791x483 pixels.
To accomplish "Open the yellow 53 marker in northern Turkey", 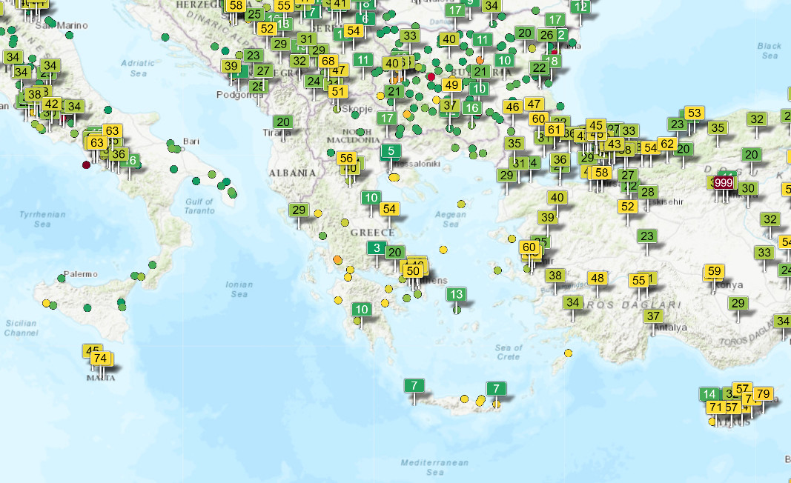I will [694, 113].
